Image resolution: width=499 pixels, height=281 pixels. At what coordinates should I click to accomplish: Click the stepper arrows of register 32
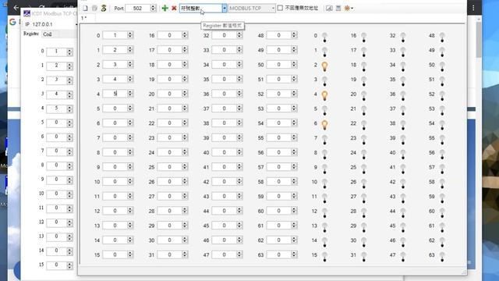click(x=239, y=35)
